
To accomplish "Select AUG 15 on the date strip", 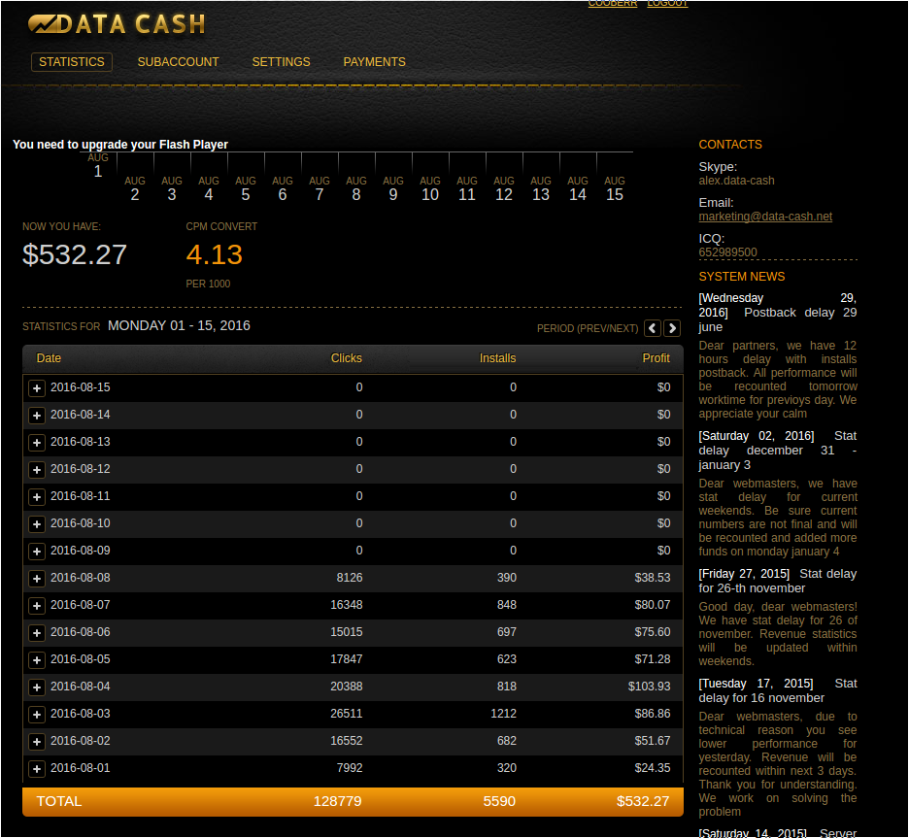I will tap(615, 189).
